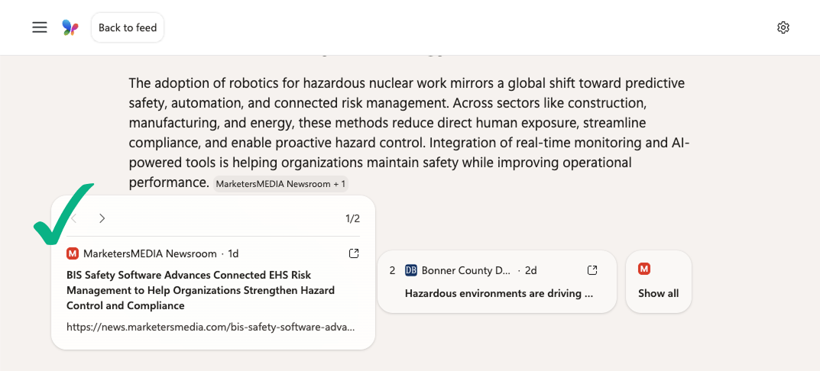
Task: Open the hamburger menu
Action: pos(40,27)
